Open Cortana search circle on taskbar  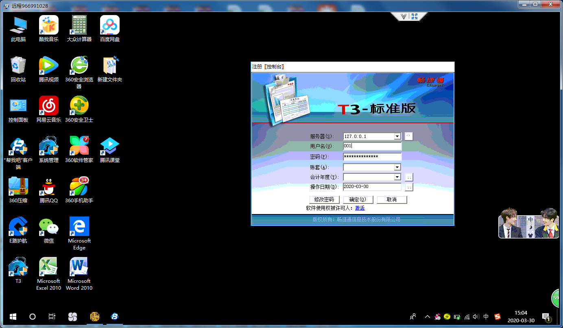pyautogui.click(x=33, y=316)
